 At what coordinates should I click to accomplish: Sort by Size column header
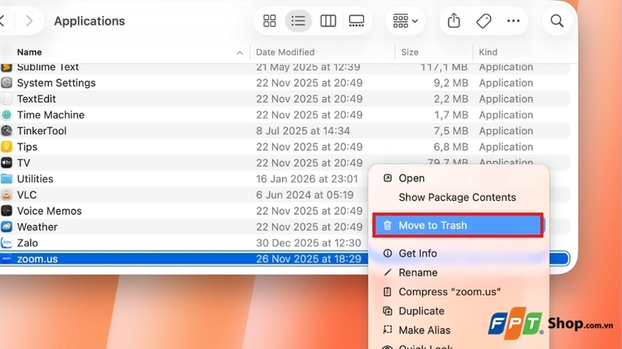pyautogui.click(x=410, y=52)
